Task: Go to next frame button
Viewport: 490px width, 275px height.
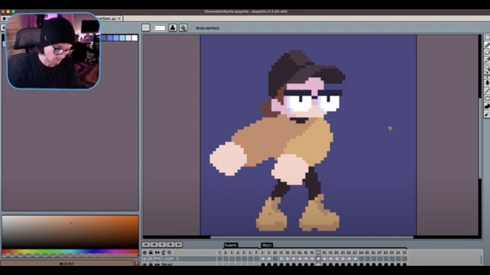Action: pyautogui.click(x=170, y=244)
